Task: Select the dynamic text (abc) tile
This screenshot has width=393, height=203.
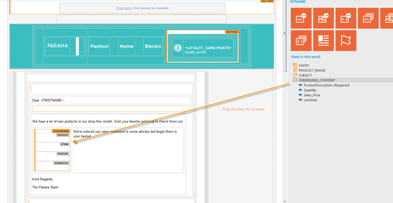Action: point(301,18)
